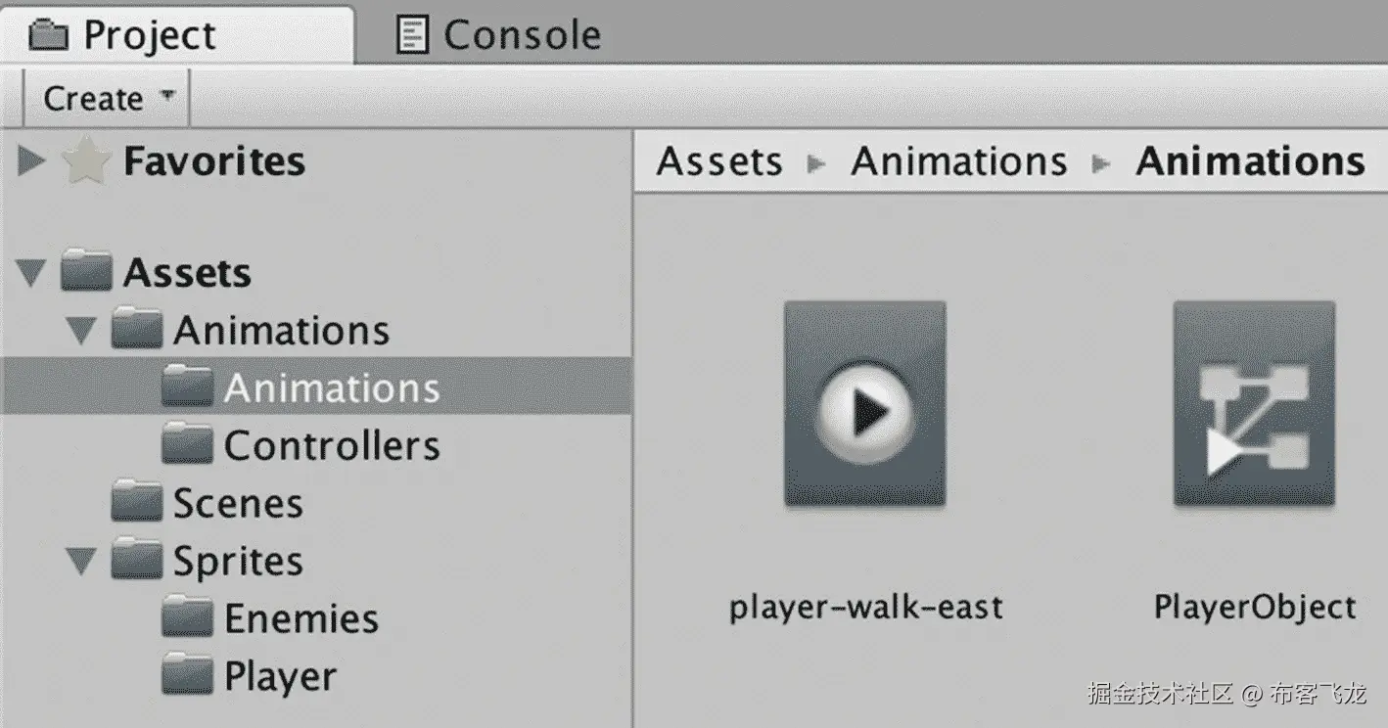The image size is (1388, 728).
Task: Click the Favorites star icon
Action: pos(85,161)
